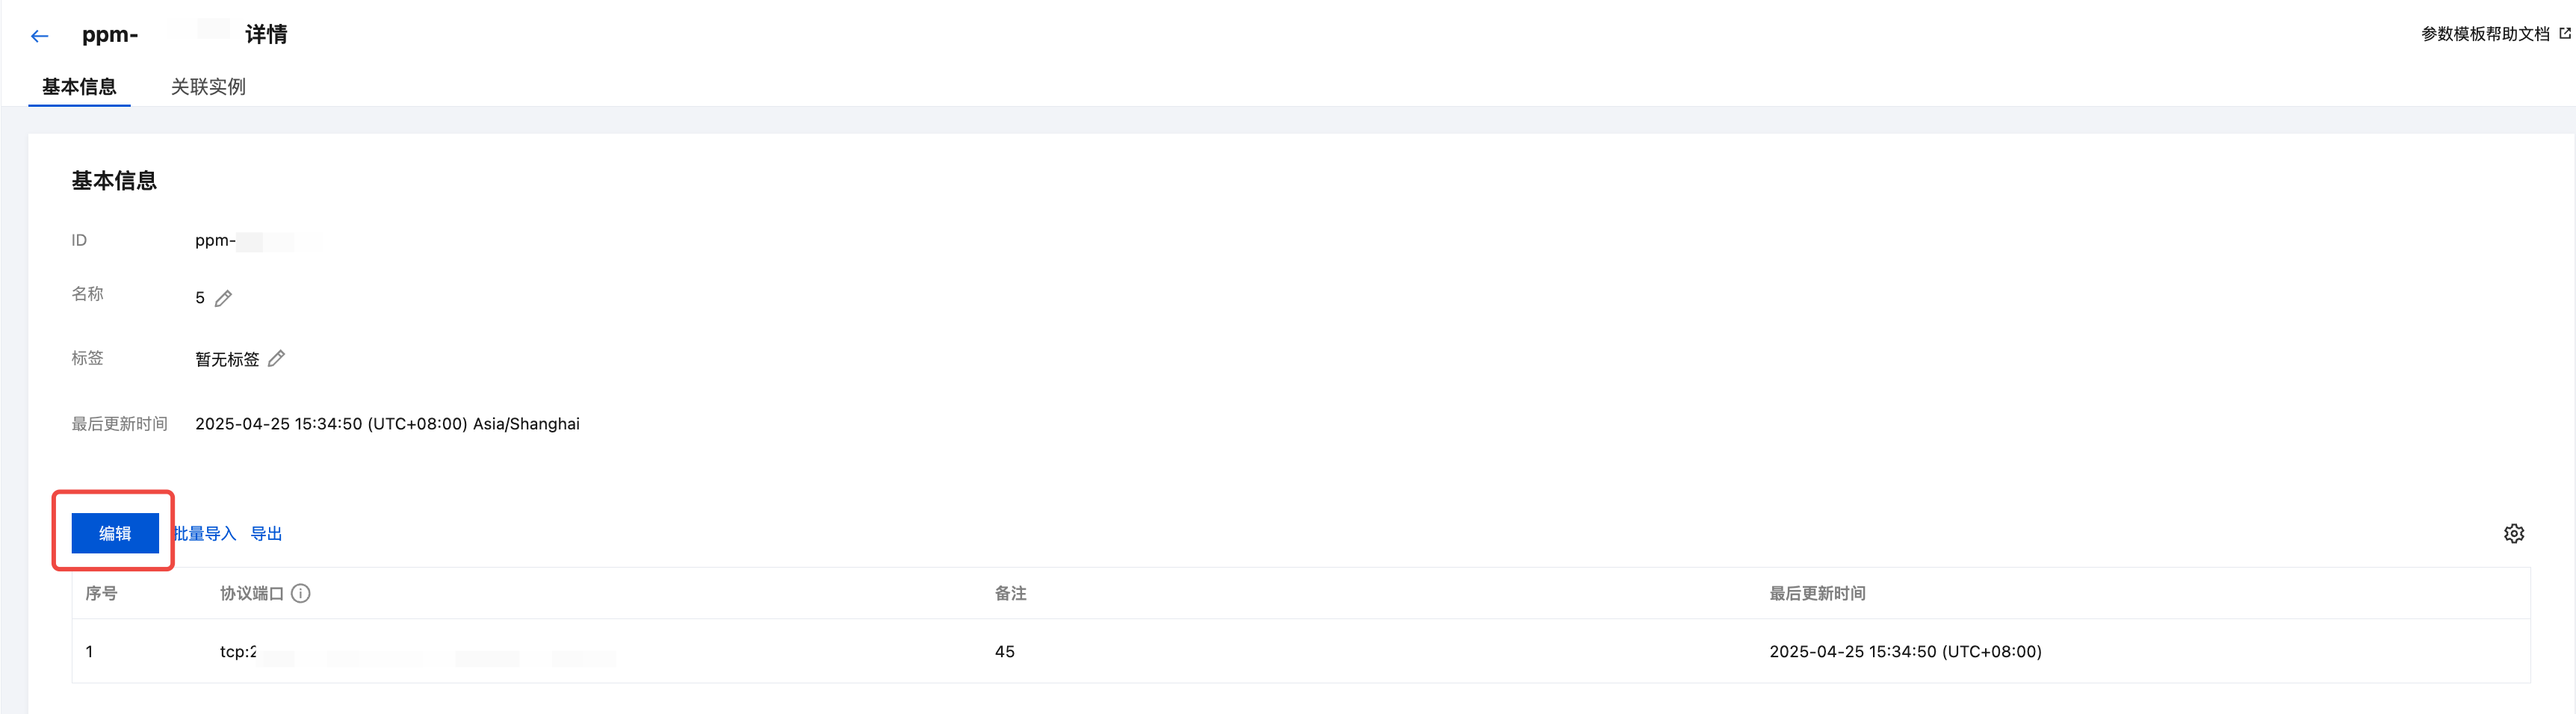Show info tooltip icon next to 协议端口
This screenshot has height=714, width=2576.
(300, 593)
